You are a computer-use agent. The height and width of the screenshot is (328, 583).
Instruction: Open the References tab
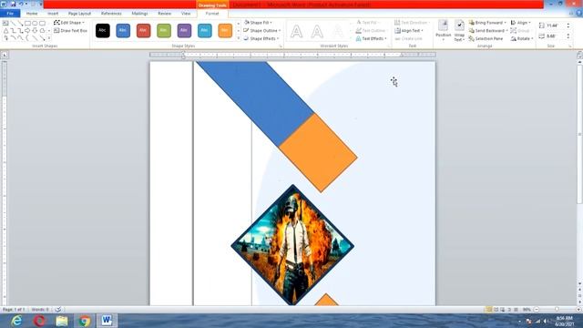pyautogui.click(x=111, y=14)
